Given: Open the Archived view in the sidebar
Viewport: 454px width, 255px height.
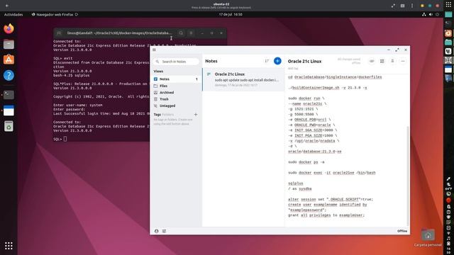Looking at the screenshot, I should pos(176,93).
